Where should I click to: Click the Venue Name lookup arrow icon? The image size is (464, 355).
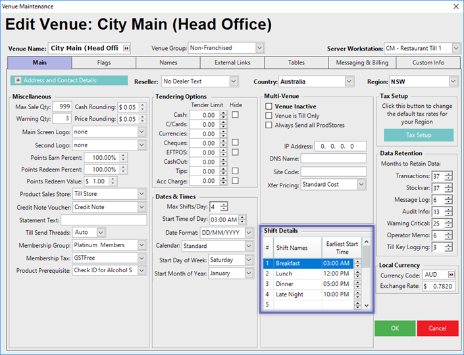[x=126, y=48]
